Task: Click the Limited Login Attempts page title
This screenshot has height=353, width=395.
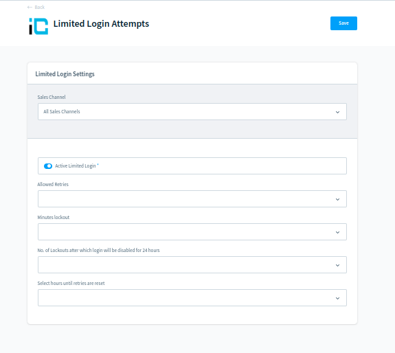Action: click(101, 24)
